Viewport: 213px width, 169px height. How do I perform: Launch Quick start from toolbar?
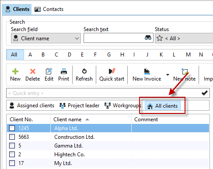pyautogui.click(x=112, y=75)
